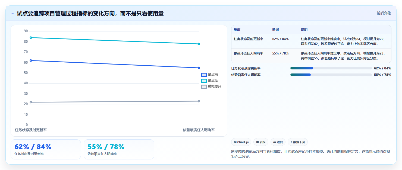This screenshot has height=170, width=402.
Task: Click the panel title about 试点要追踪项目管理
Action: (x=90, y=14)
